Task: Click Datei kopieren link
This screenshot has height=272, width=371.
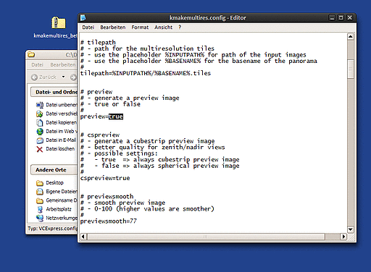Action: [62, 122]
